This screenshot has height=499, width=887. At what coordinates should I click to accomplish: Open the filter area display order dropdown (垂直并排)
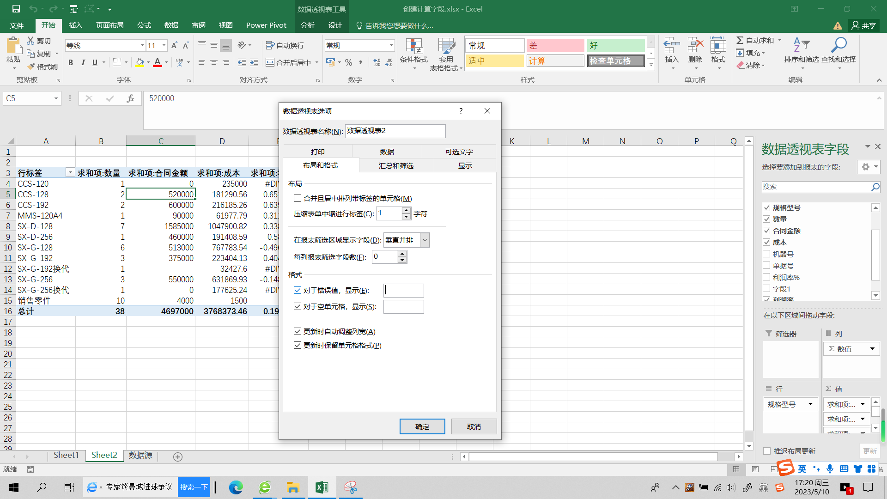(x=425, y=240)
